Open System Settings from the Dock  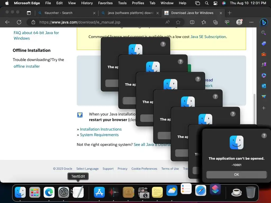coord(64,192)
